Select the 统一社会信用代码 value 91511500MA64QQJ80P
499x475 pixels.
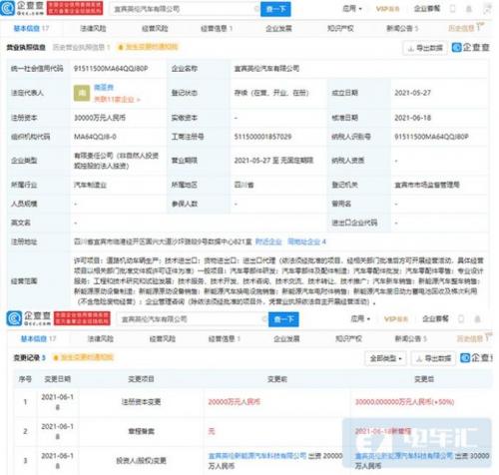click(x=111, y=69)
